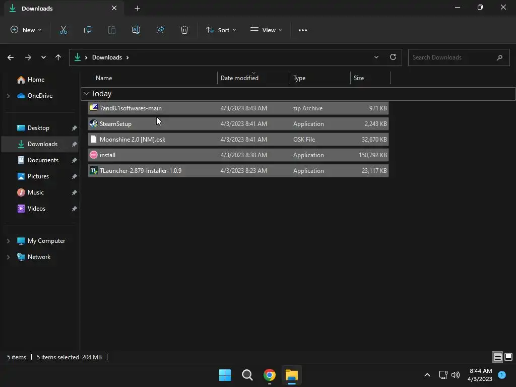Sort by Name column header

(104, 78)
